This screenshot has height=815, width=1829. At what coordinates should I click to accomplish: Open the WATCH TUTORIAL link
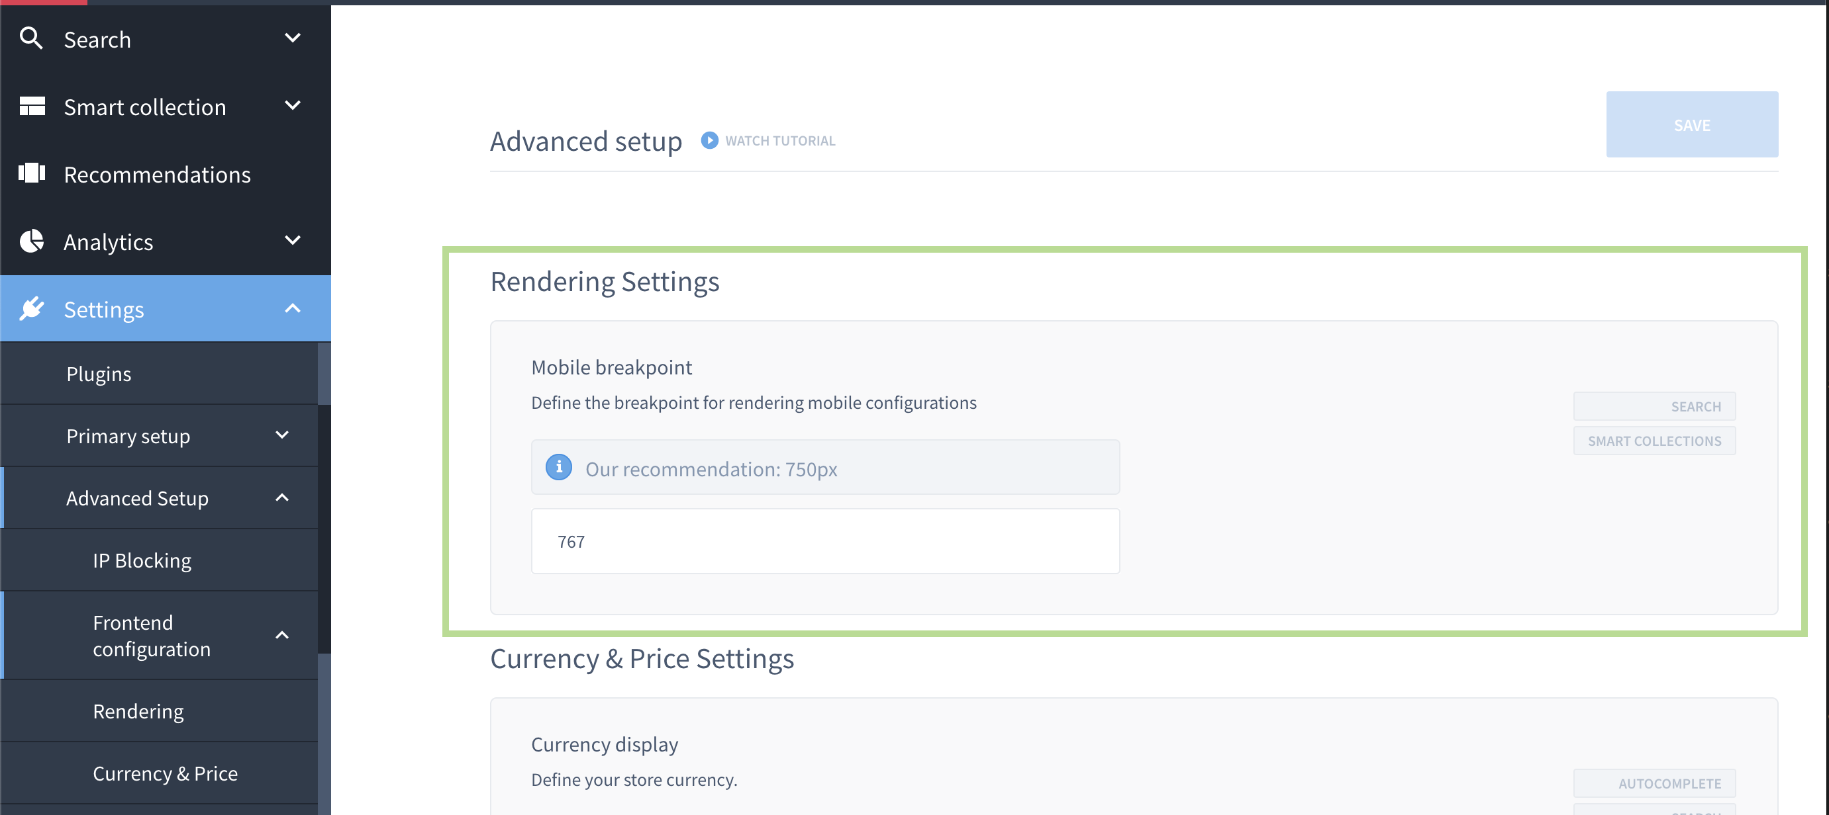point(779,141)
